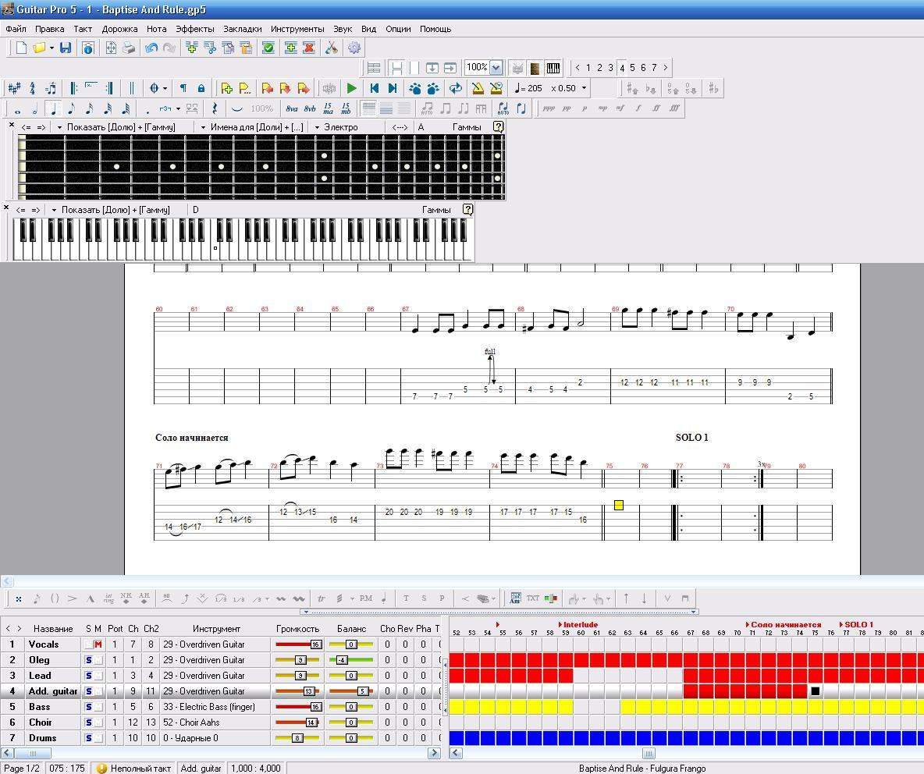Close the fretboard panel with its X

click(11, 124)
